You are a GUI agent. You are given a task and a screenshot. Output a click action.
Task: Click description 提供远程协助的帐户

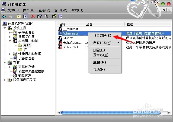[140, 43]
